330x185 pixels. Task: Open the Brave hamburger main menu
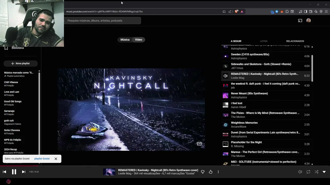coord(326,12)
